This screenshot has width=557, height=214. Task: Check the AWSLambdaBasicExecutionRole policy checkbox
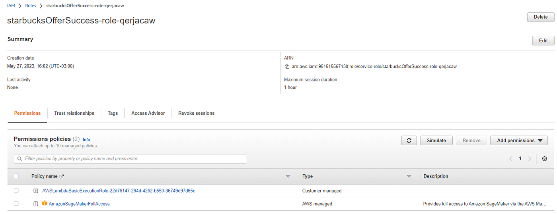coord(16,191)
